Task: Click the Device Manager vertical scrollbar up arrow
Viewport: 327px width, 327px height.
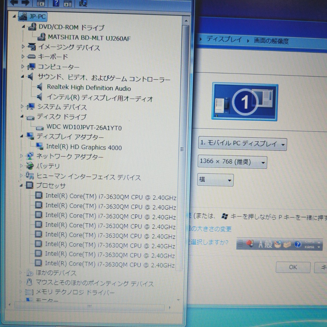Action: click(186, 21)
